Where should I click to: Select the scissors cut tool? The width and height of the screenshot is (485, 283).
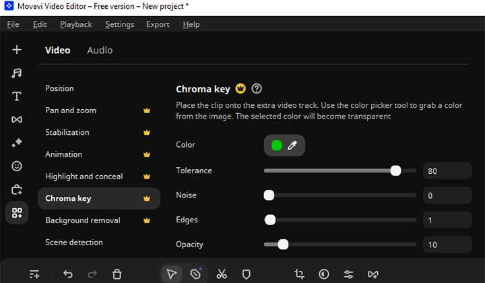click(222, 274)
